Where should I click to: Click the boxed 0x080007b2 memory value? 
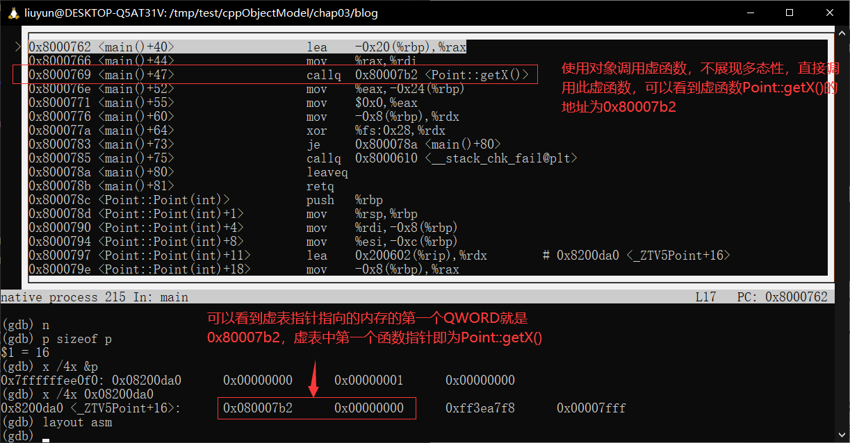(x=258, y=408)
